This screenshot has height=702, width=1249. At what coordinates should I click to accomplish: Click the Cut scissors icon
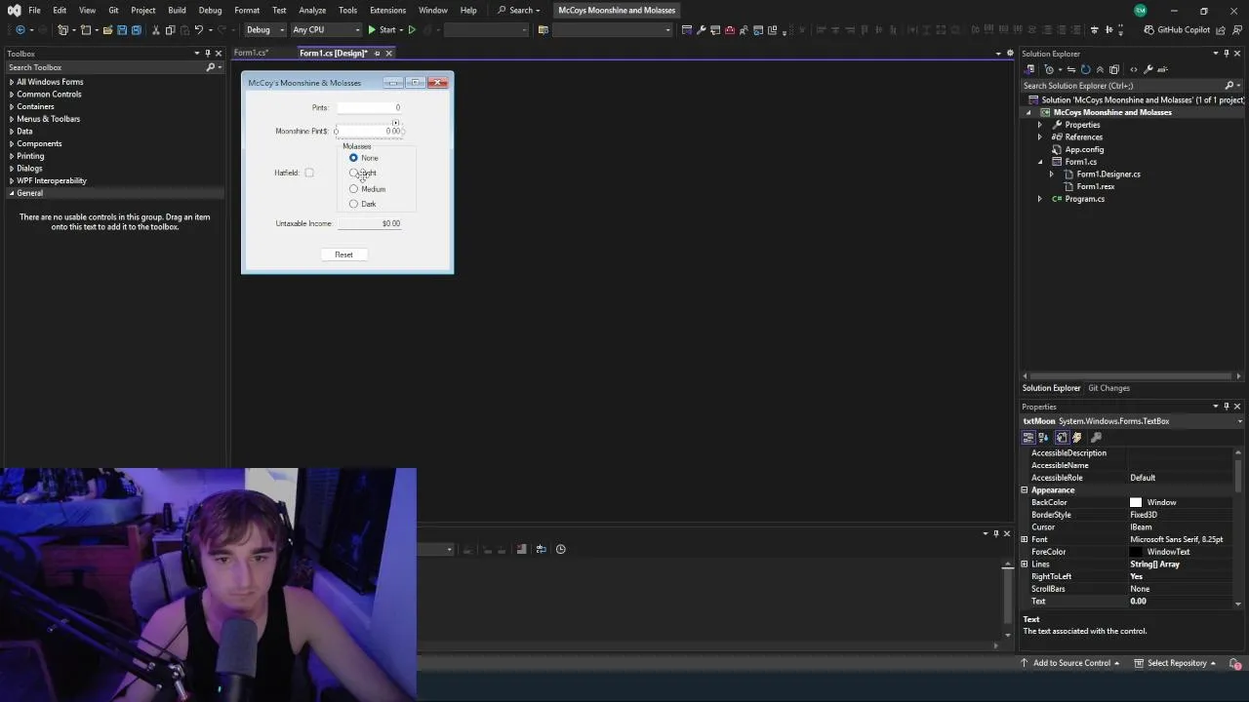[x=156, y=30]
